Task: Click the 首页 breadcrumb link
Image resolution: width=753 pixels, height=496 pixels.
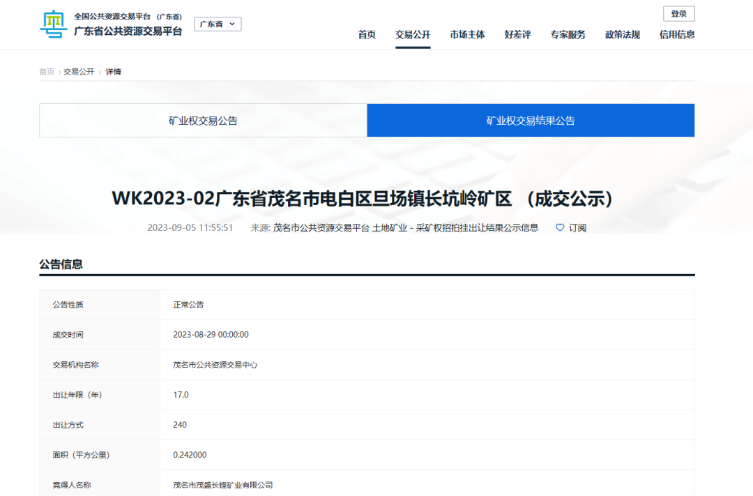Action: click(47, 72)
